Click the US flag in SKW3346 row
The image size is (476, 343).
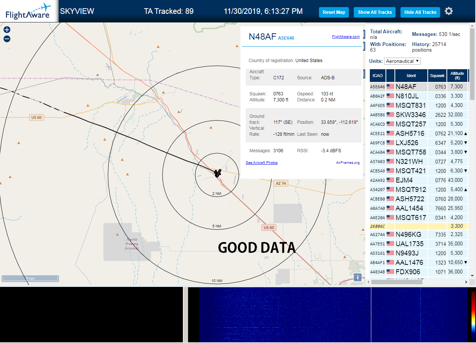pos(390,115)
